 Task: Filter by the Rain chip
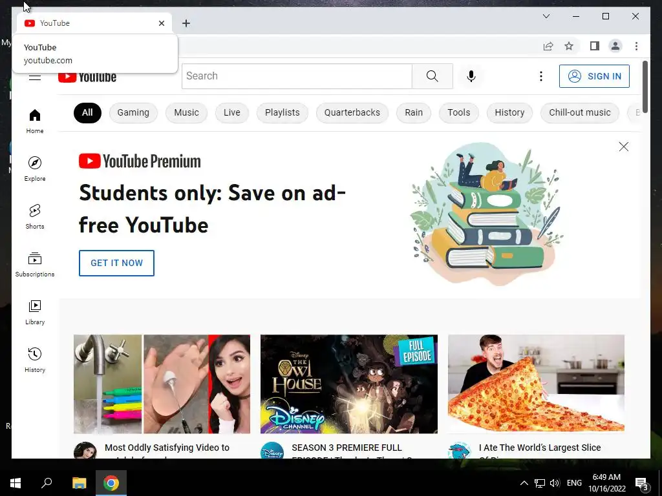coord(414,112)
